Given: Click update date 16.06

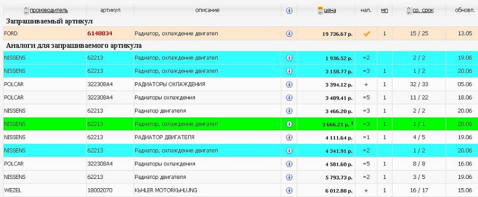Looking at the screenshot, I should pos(465,164).
